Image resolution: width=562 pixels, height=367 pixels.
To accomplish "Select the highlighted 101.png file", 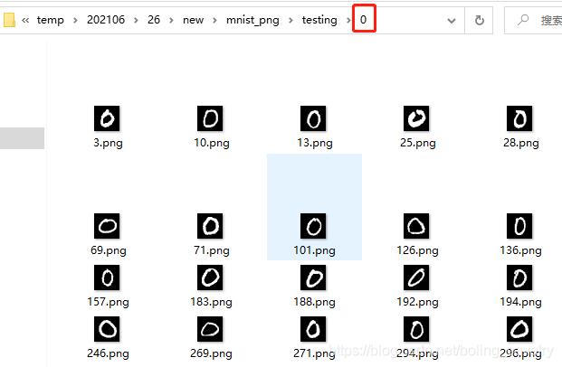I will click(x=314, y=207).
